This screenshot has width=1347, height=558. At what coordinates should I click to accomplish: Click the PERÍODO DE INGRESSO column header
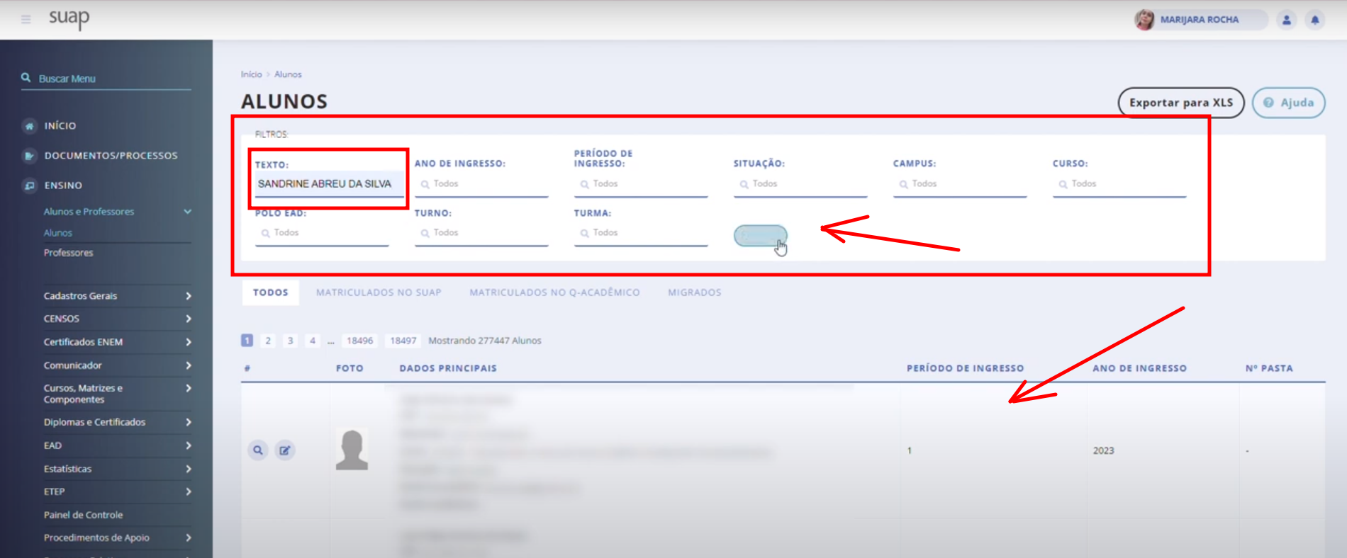tap(965, 368)
